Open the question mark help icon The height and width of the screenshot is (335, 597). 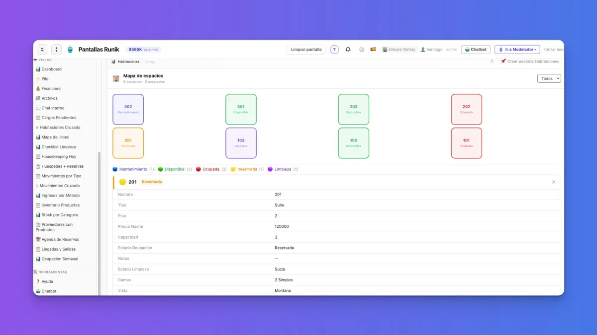335,50
